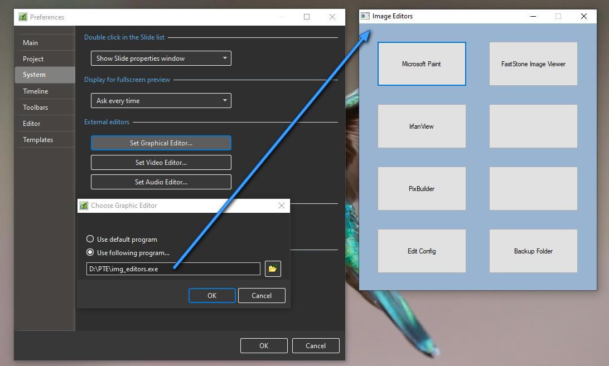This screenshot has height=366, width=609.
Task: Click Cancel at bottom of Preferences window
Action: pyautogui.click(x=316, y=345)
